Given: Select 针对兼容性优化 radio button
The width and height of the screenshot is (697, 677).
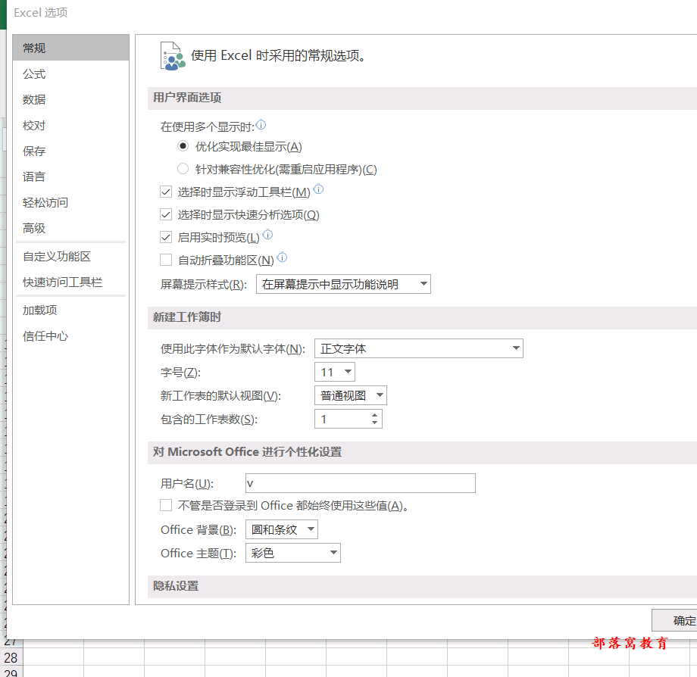Looking at the screenshot, I should 183,169.
